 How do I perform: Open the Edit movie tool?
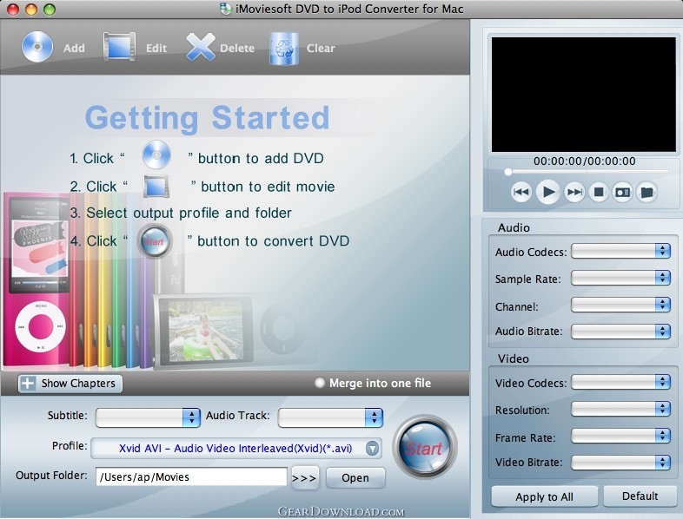tap(120, 48)
